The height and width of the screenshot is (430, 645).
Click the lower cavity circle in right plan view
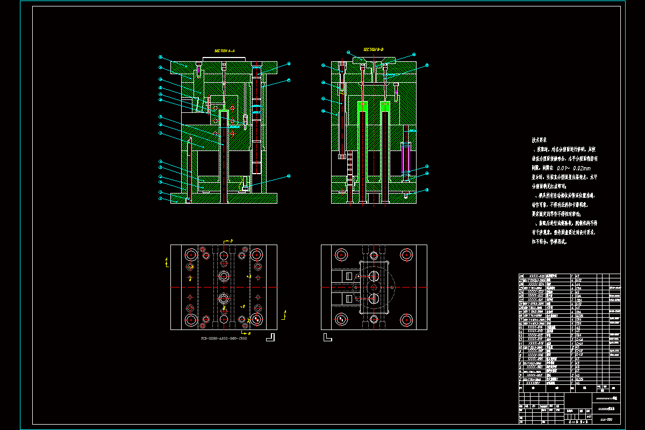click(x=374, y=299)
